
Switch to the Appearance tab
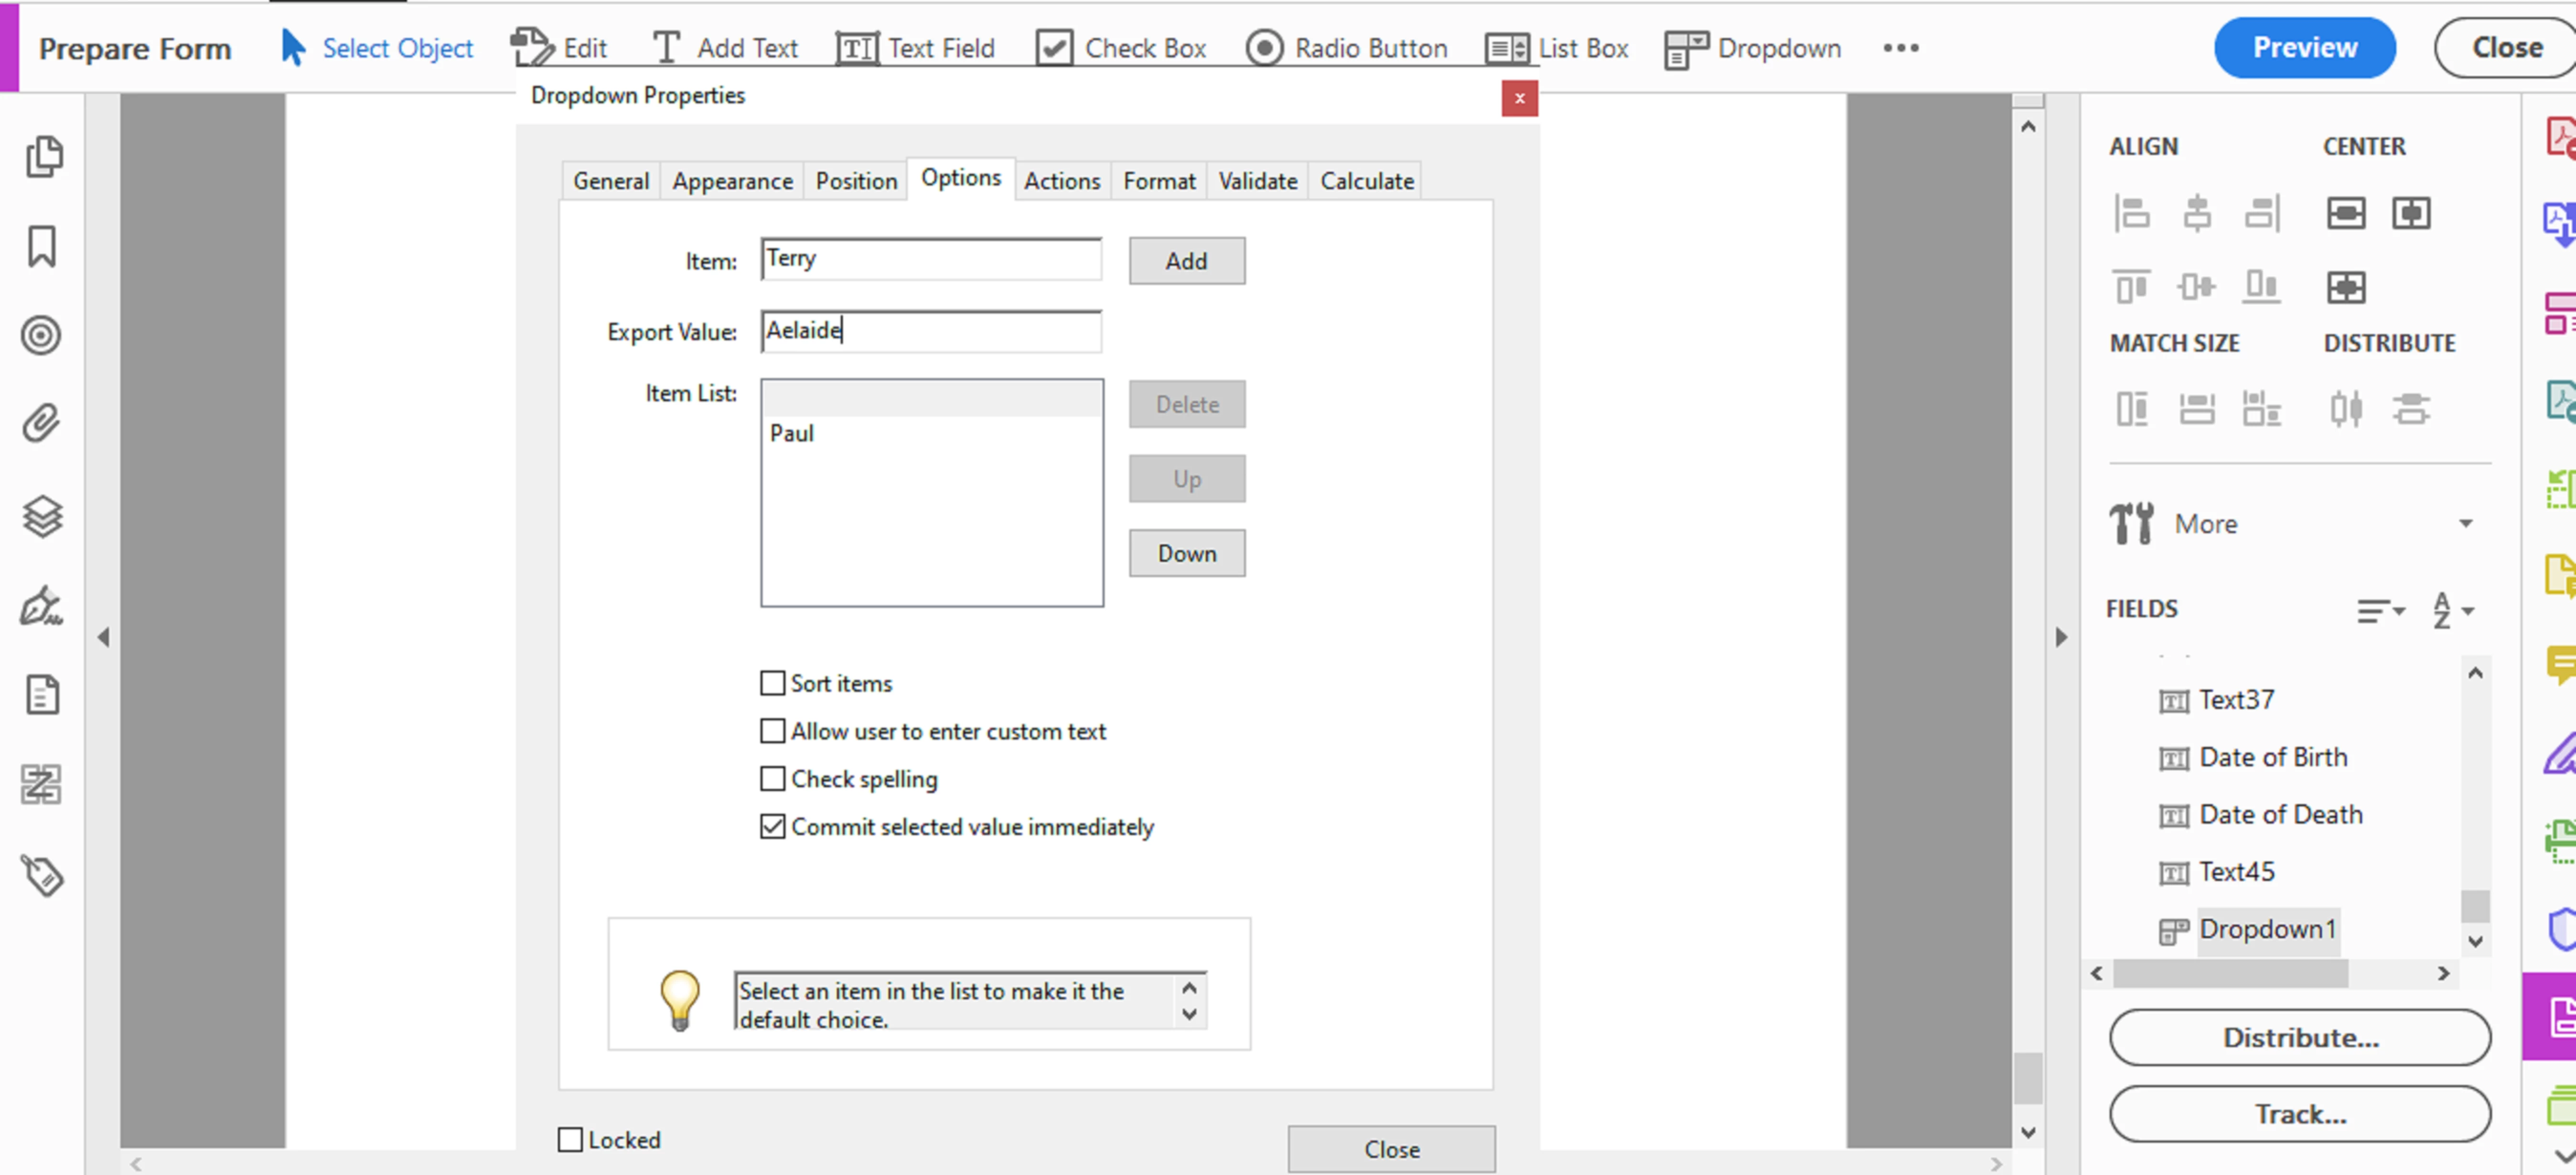732,181
